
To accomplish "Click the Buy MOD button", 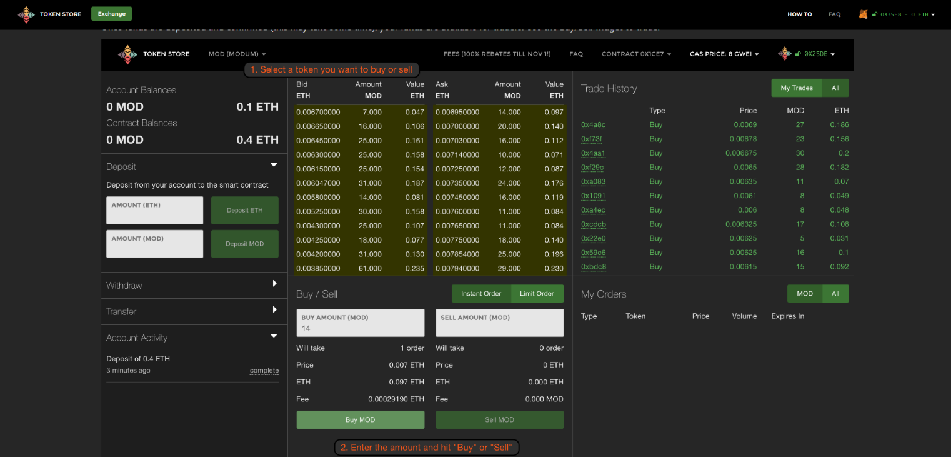I will click(x=361, y=419).
